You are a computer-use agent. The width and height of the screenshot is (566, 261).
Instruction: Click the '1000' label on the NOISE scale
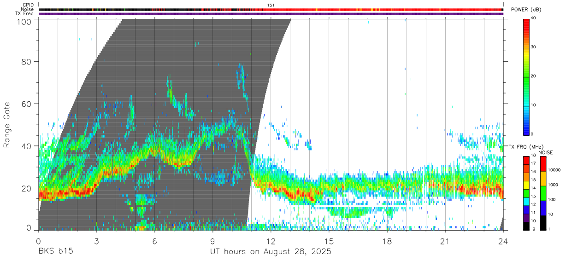coord(553,185)
